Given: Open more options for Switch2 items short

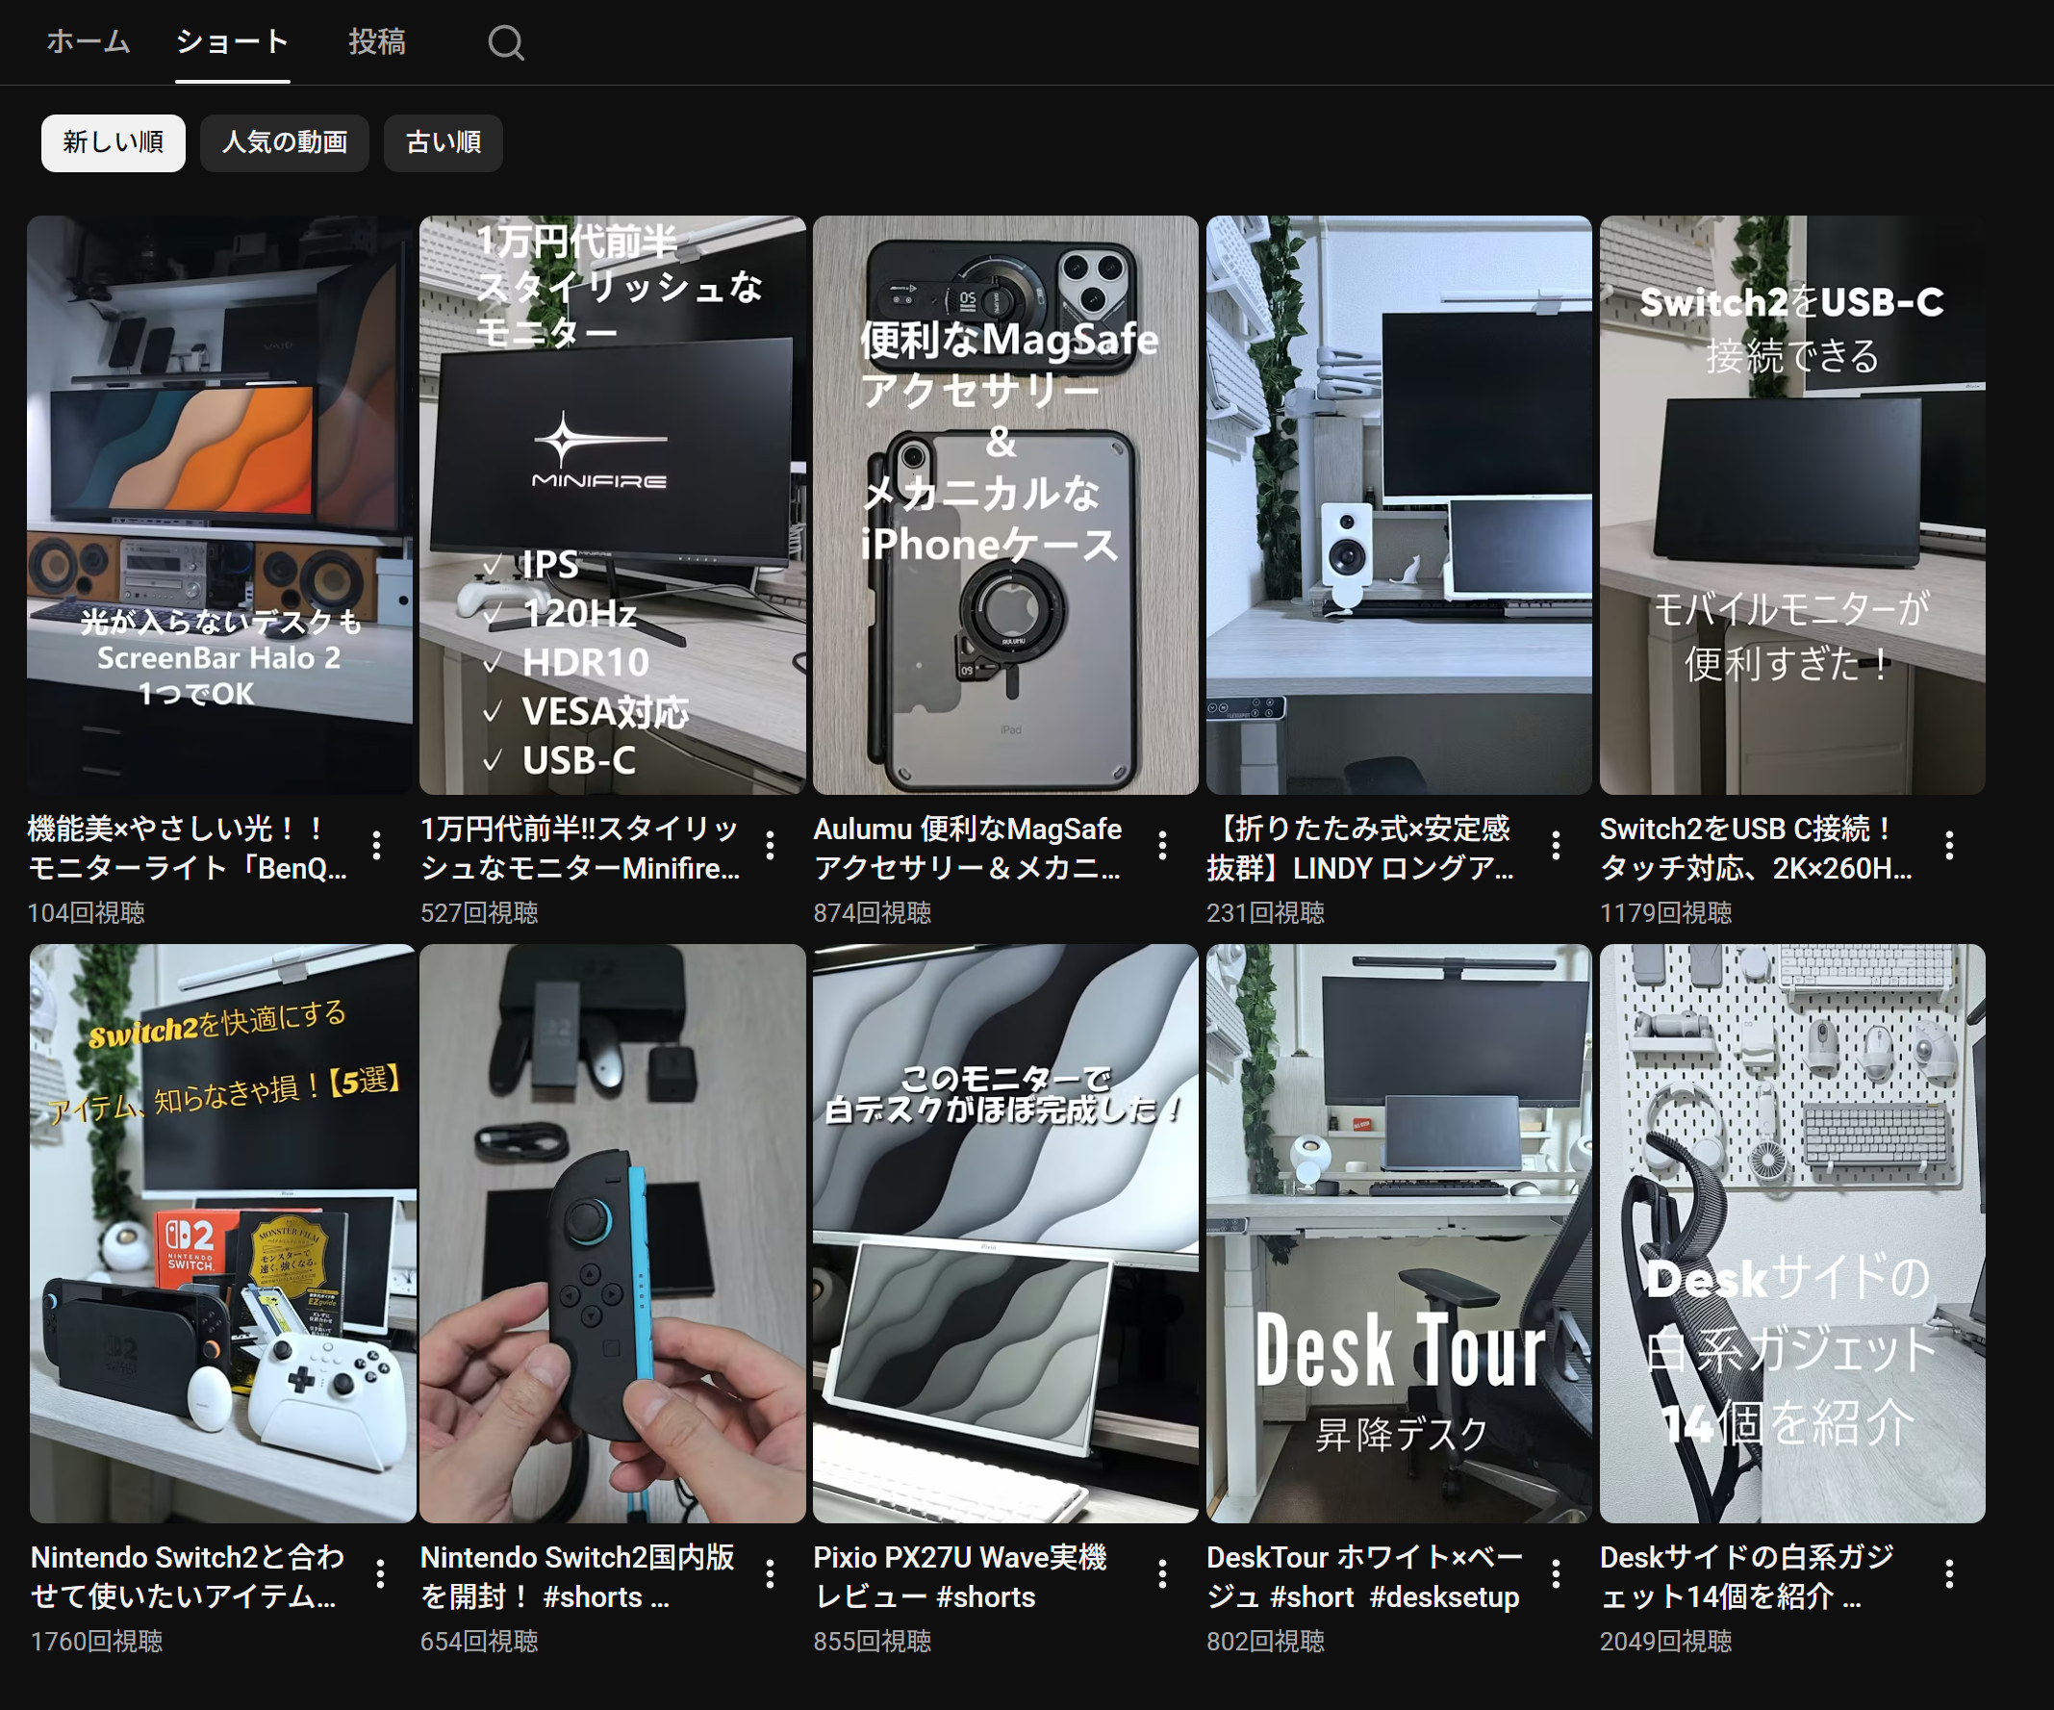Looking at the screenshot, I should pos(380,1573).
